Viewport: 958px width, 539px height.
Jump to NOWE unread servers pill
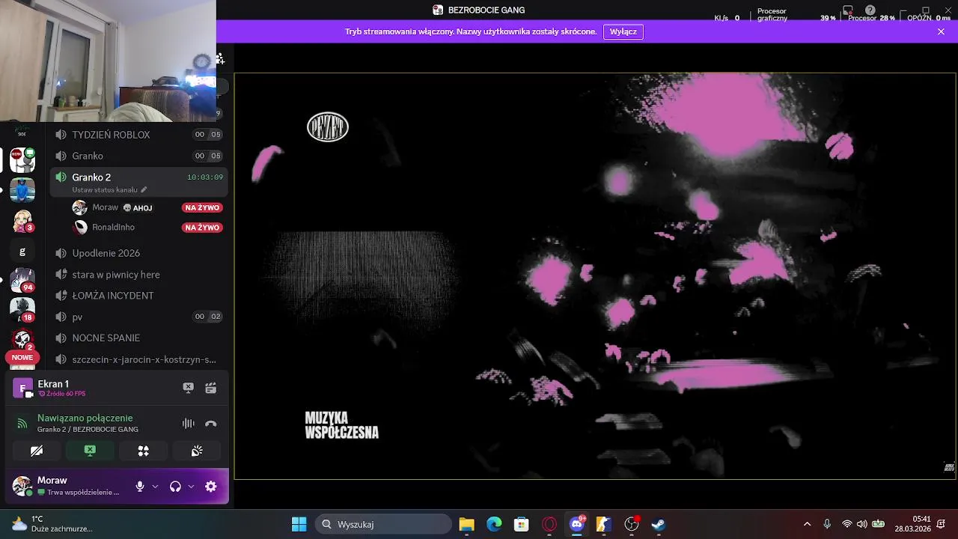click(x=22, y=358)
